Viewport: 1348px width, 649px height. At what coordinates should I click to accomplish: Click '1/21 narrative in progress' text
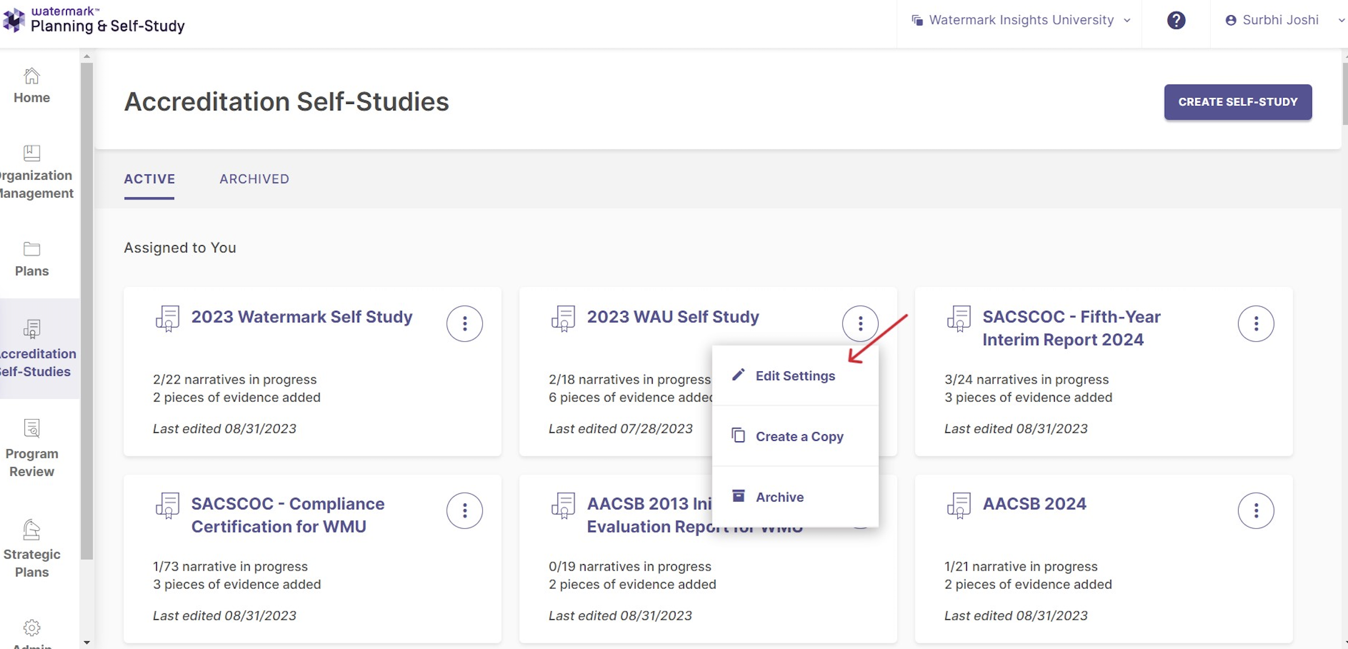pos(1020,567)
